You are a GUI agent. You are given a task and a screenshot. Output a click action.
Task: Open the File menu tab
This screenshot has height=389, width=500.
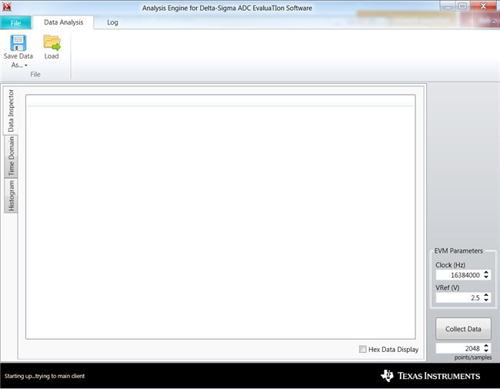(15, 22)
